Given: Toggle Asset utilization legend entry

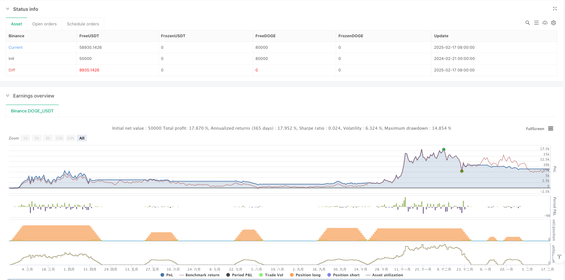Looking at the screenshot, I should click(384, 275).
